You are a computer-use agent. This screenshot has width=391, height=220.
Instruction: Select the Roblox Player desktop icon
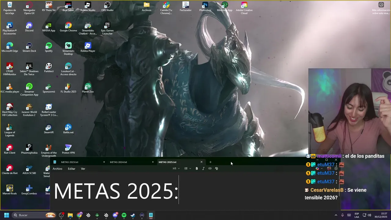(x=88, y=47)
